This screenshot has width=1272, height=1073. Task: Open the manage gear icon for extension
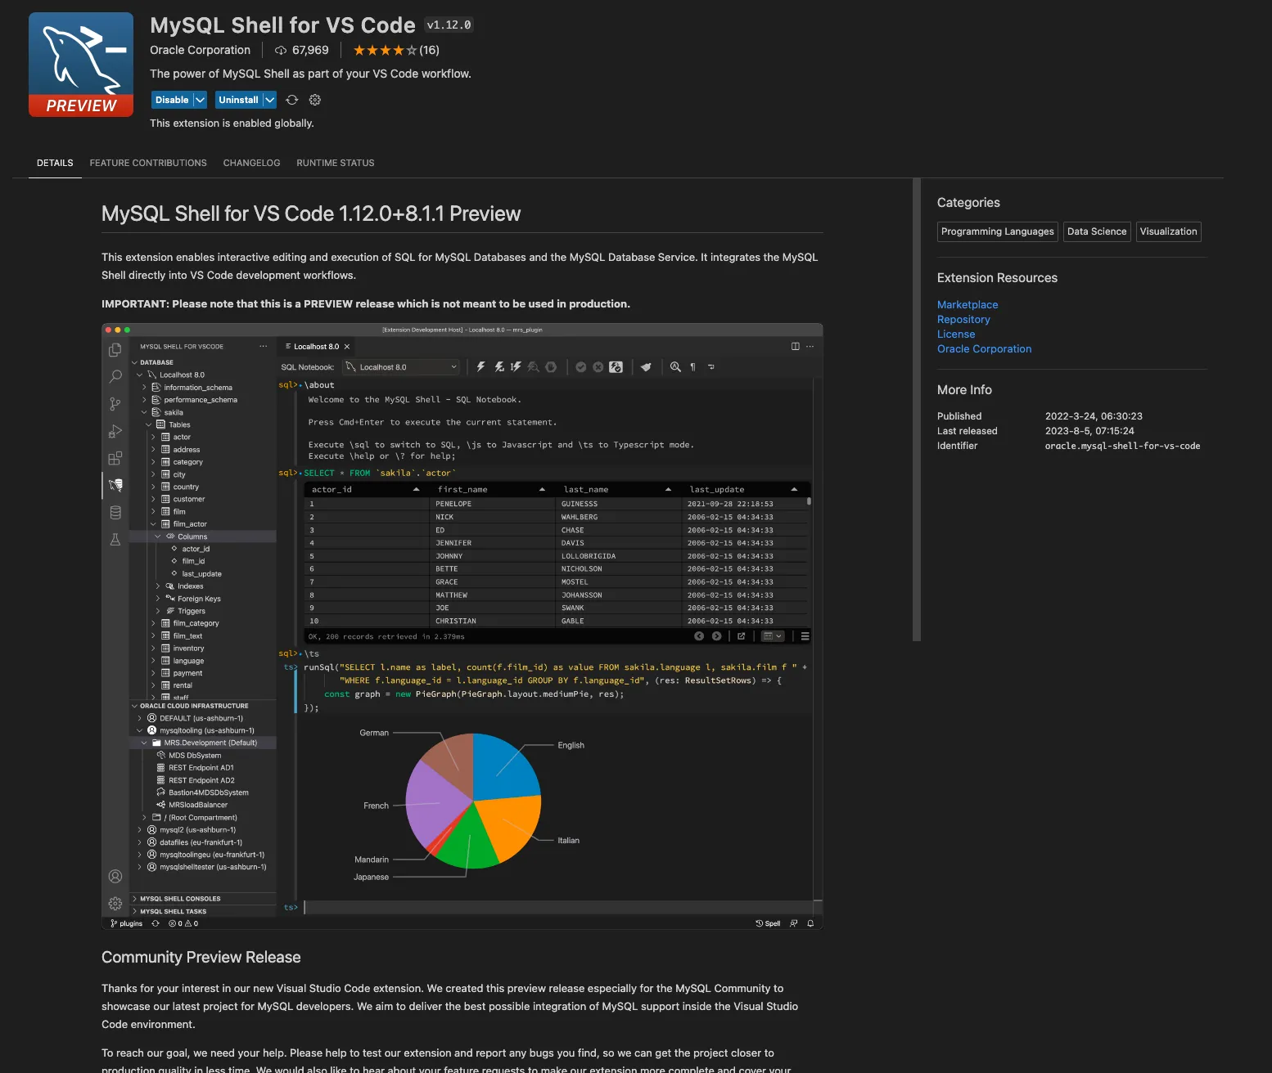click(x=315, y=100)
